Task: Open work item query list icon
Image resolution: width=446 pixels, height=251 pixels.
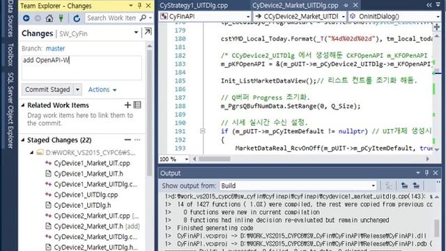Action: pos(137,105)
